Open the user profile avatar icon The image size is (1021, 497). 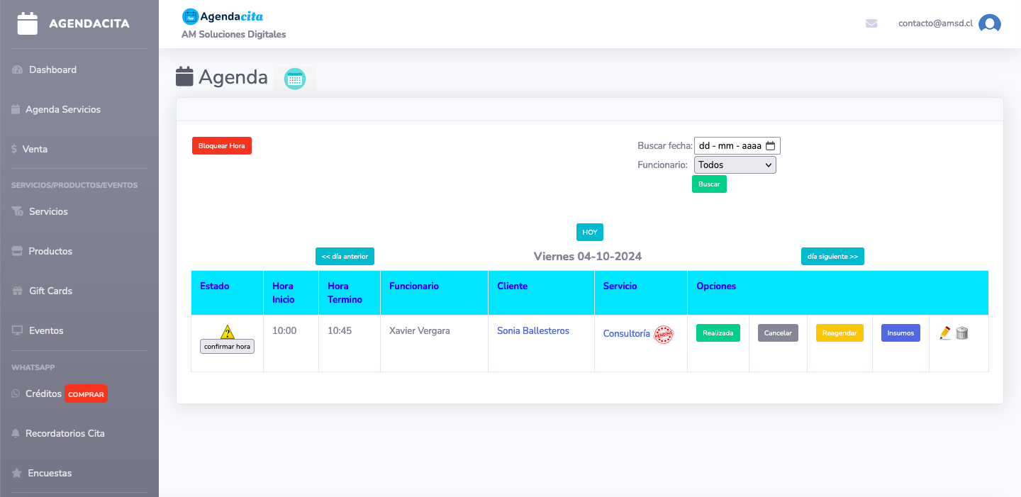(x=989, y=23)
